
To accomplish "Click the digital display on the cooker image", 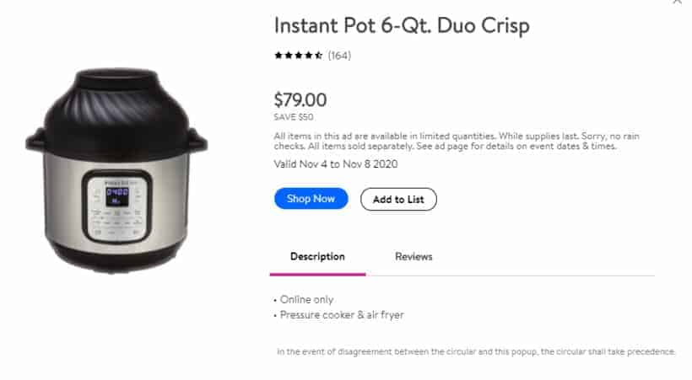I will (x=117, y=196).
